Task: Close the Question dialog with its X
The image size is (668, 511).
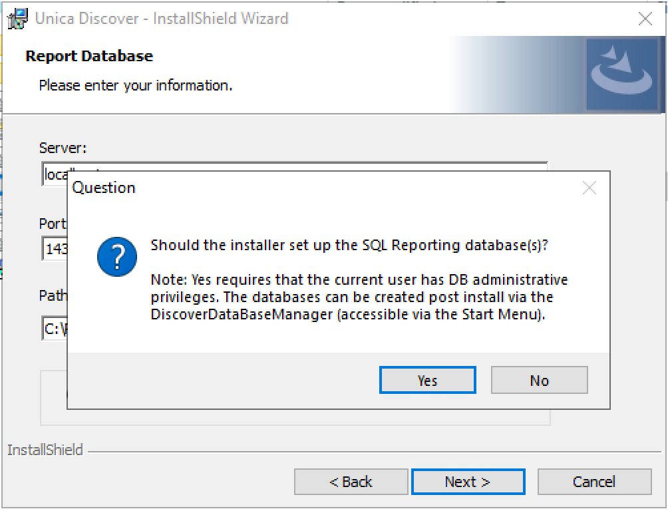Action: coord(589,188)
